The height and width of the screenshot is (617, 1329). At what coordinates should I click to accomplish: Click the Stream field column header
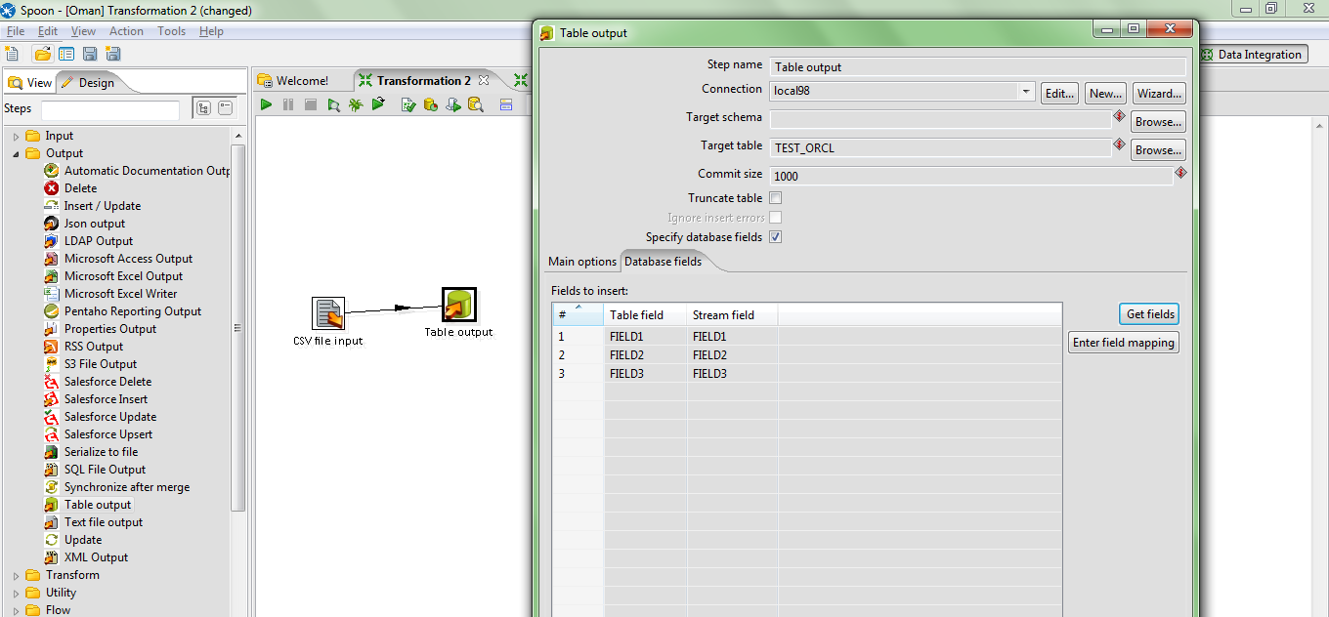pos(732,314)
